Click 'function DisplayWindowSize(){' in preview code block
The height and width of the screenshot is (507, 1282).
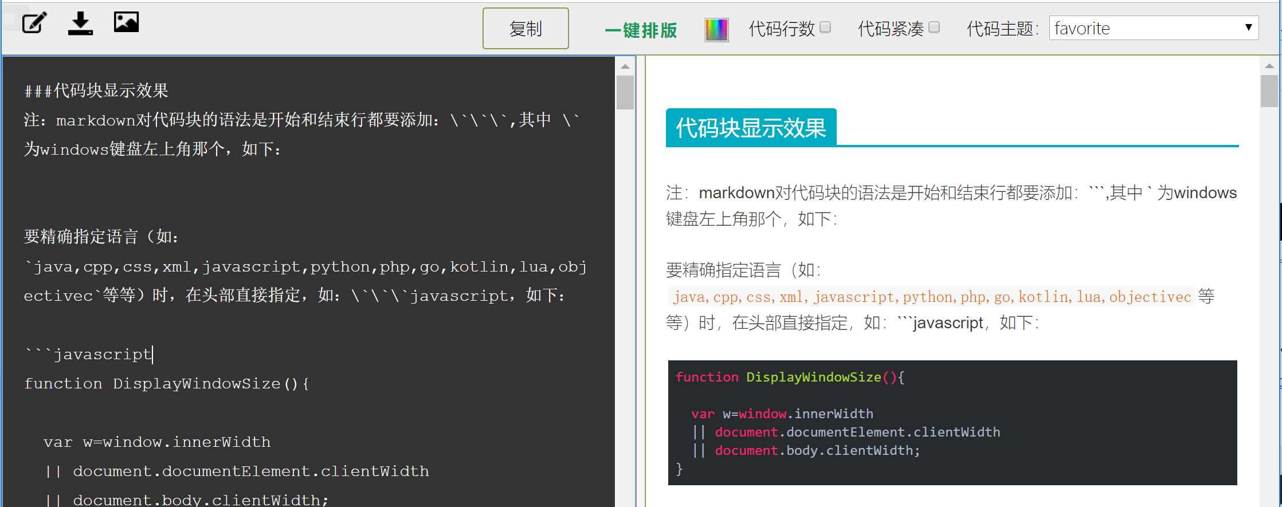click(790, 377)
